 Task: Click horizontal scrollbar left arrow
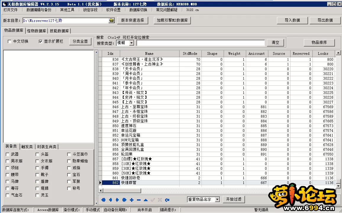(101, 191)
